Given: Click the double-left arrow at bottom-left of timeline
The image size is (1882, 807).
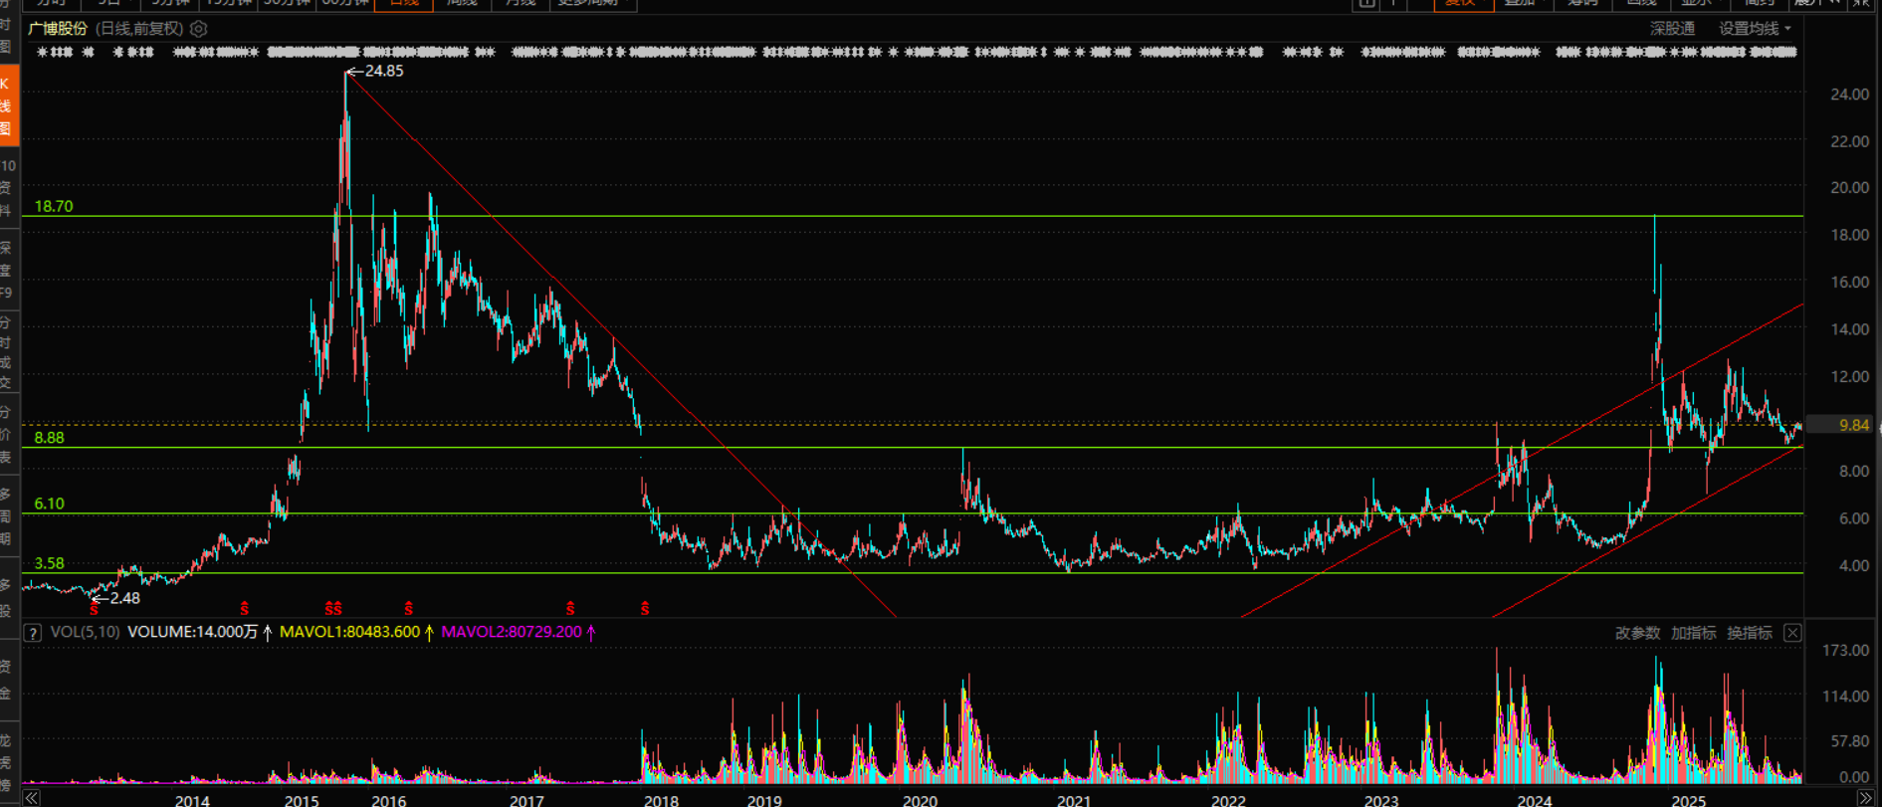Looking at the screenshot, I should (x=31, y=798).
